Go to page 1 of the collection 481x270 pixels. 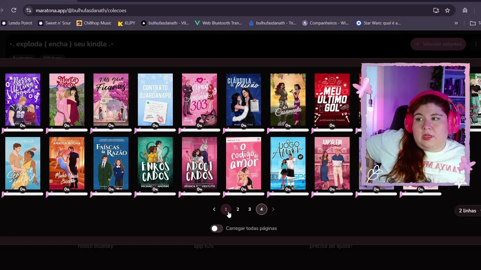pyautogui.click(x=226, y=209)
